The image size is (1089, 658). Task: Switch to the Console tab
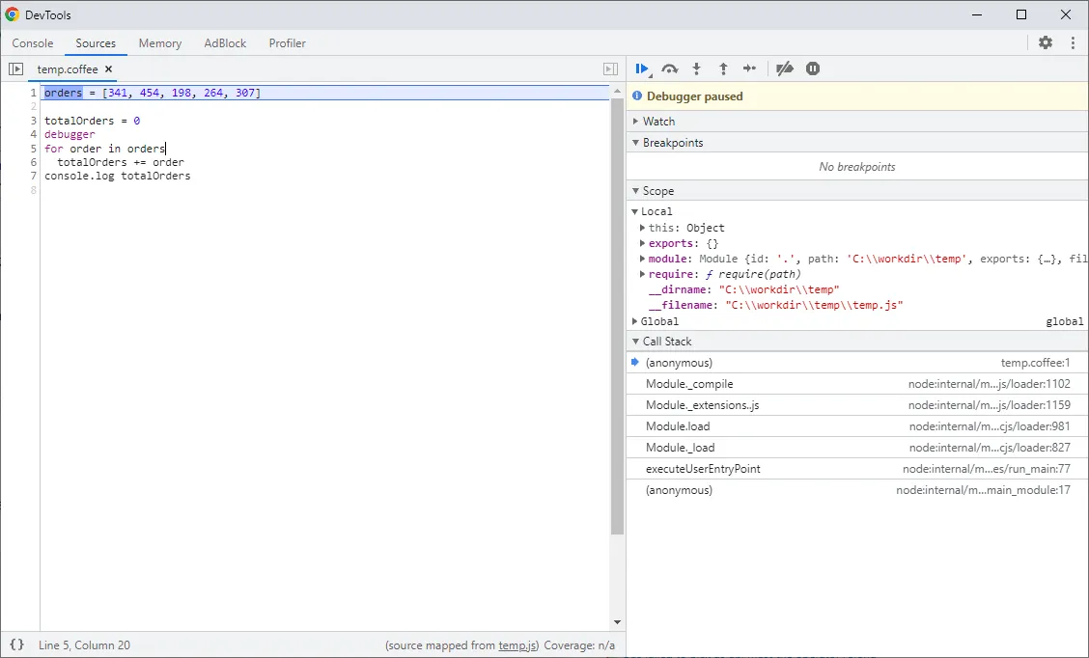click(33, 43)
